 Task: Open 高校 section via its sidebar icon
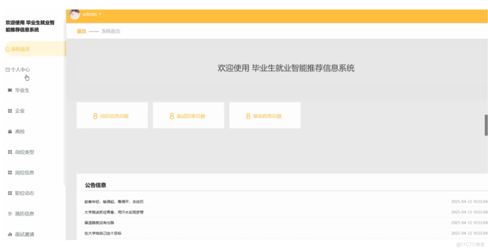point(11,131)
